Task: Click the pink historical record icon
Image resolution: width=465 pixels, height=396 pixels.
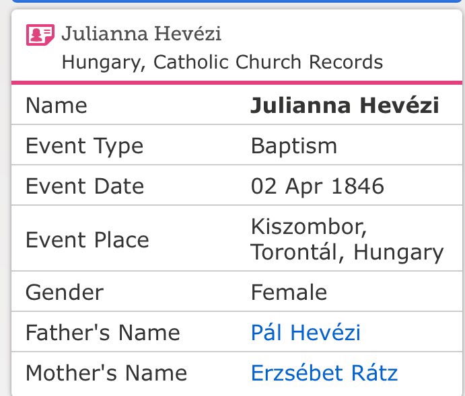Action: [40, 34]
